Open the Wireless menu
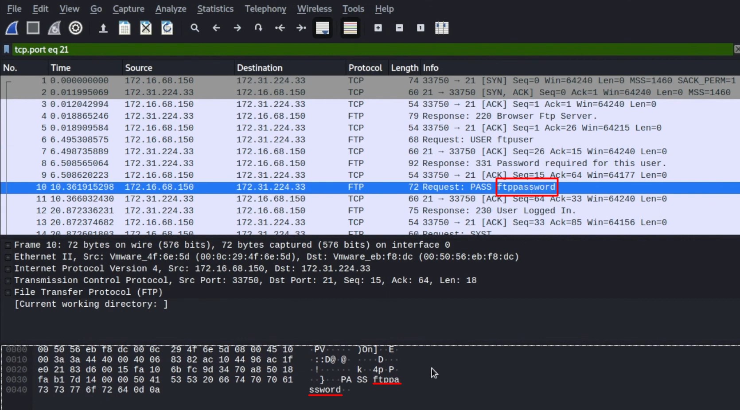Image resolution: width=740 pixels, height=410 pixels. click(314, 9)
